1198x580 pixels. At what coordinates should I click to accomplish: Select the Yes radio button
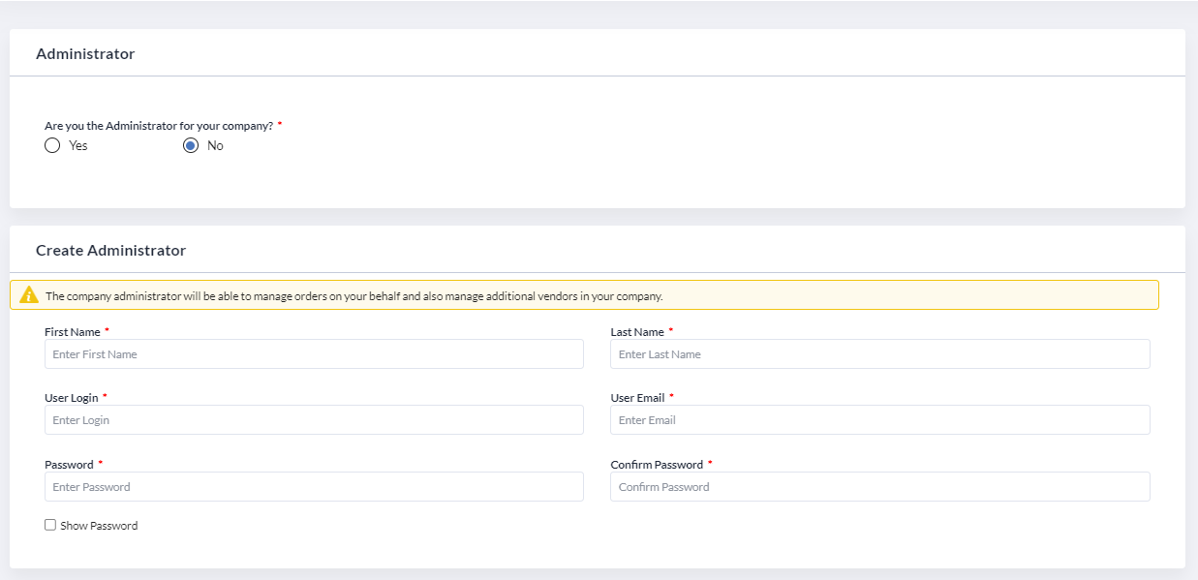coord(52,145)
